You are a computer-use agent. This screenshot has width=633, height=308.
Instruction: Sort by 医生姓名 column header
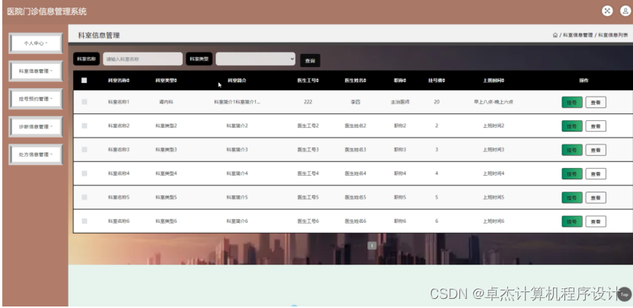(x=355, y=81)
